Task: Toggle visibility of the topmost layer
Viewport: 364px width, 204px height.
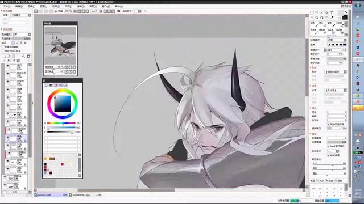Action: pos(7,66)
